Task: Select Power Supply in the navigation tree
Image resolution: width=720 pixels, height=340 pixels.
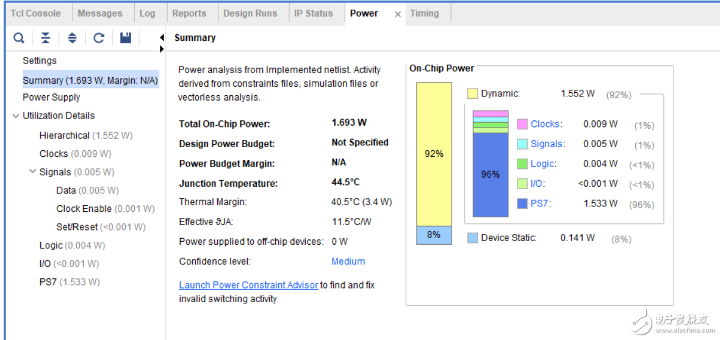Action: [x=51, y=98]
